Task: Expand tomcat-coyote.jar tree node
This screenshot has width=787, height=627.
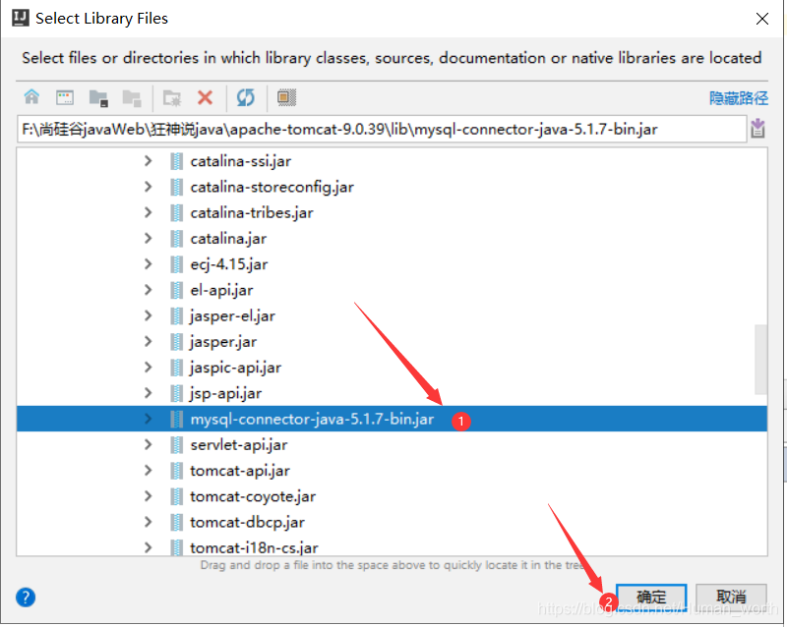Action: [149, 496]
